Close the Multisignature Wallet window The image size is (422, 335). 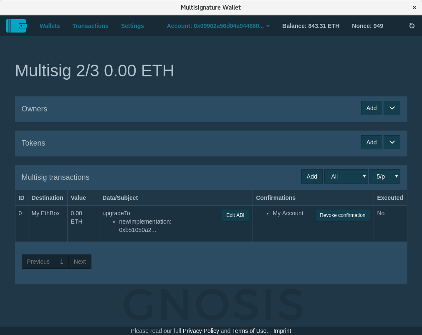tap(414, 8)
